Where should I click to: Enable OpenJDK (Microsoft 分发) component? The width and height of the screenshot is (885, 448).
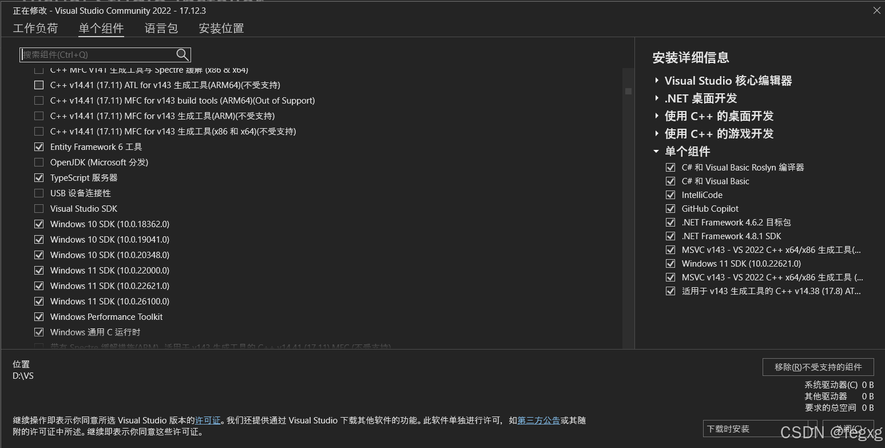pyautogui.click(x=39, y=162)
